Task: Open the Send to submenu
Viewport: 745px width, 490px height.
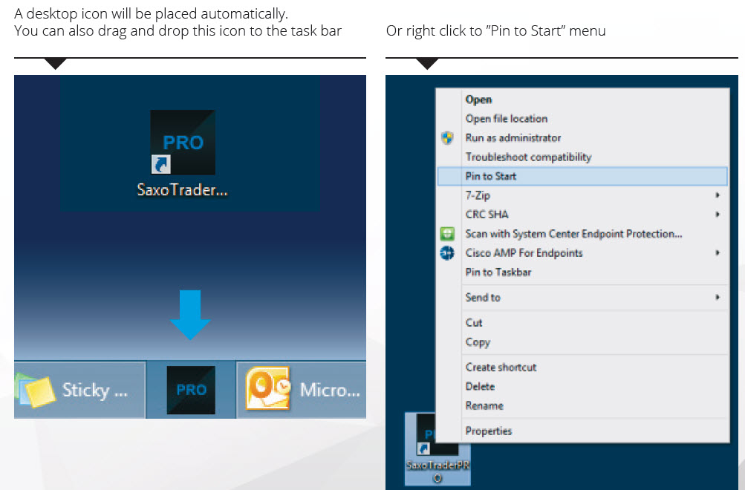Action: [582, 298]
